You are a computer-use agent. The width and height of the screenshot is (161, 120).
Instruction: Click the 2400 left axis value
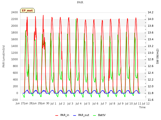point(15,12)
